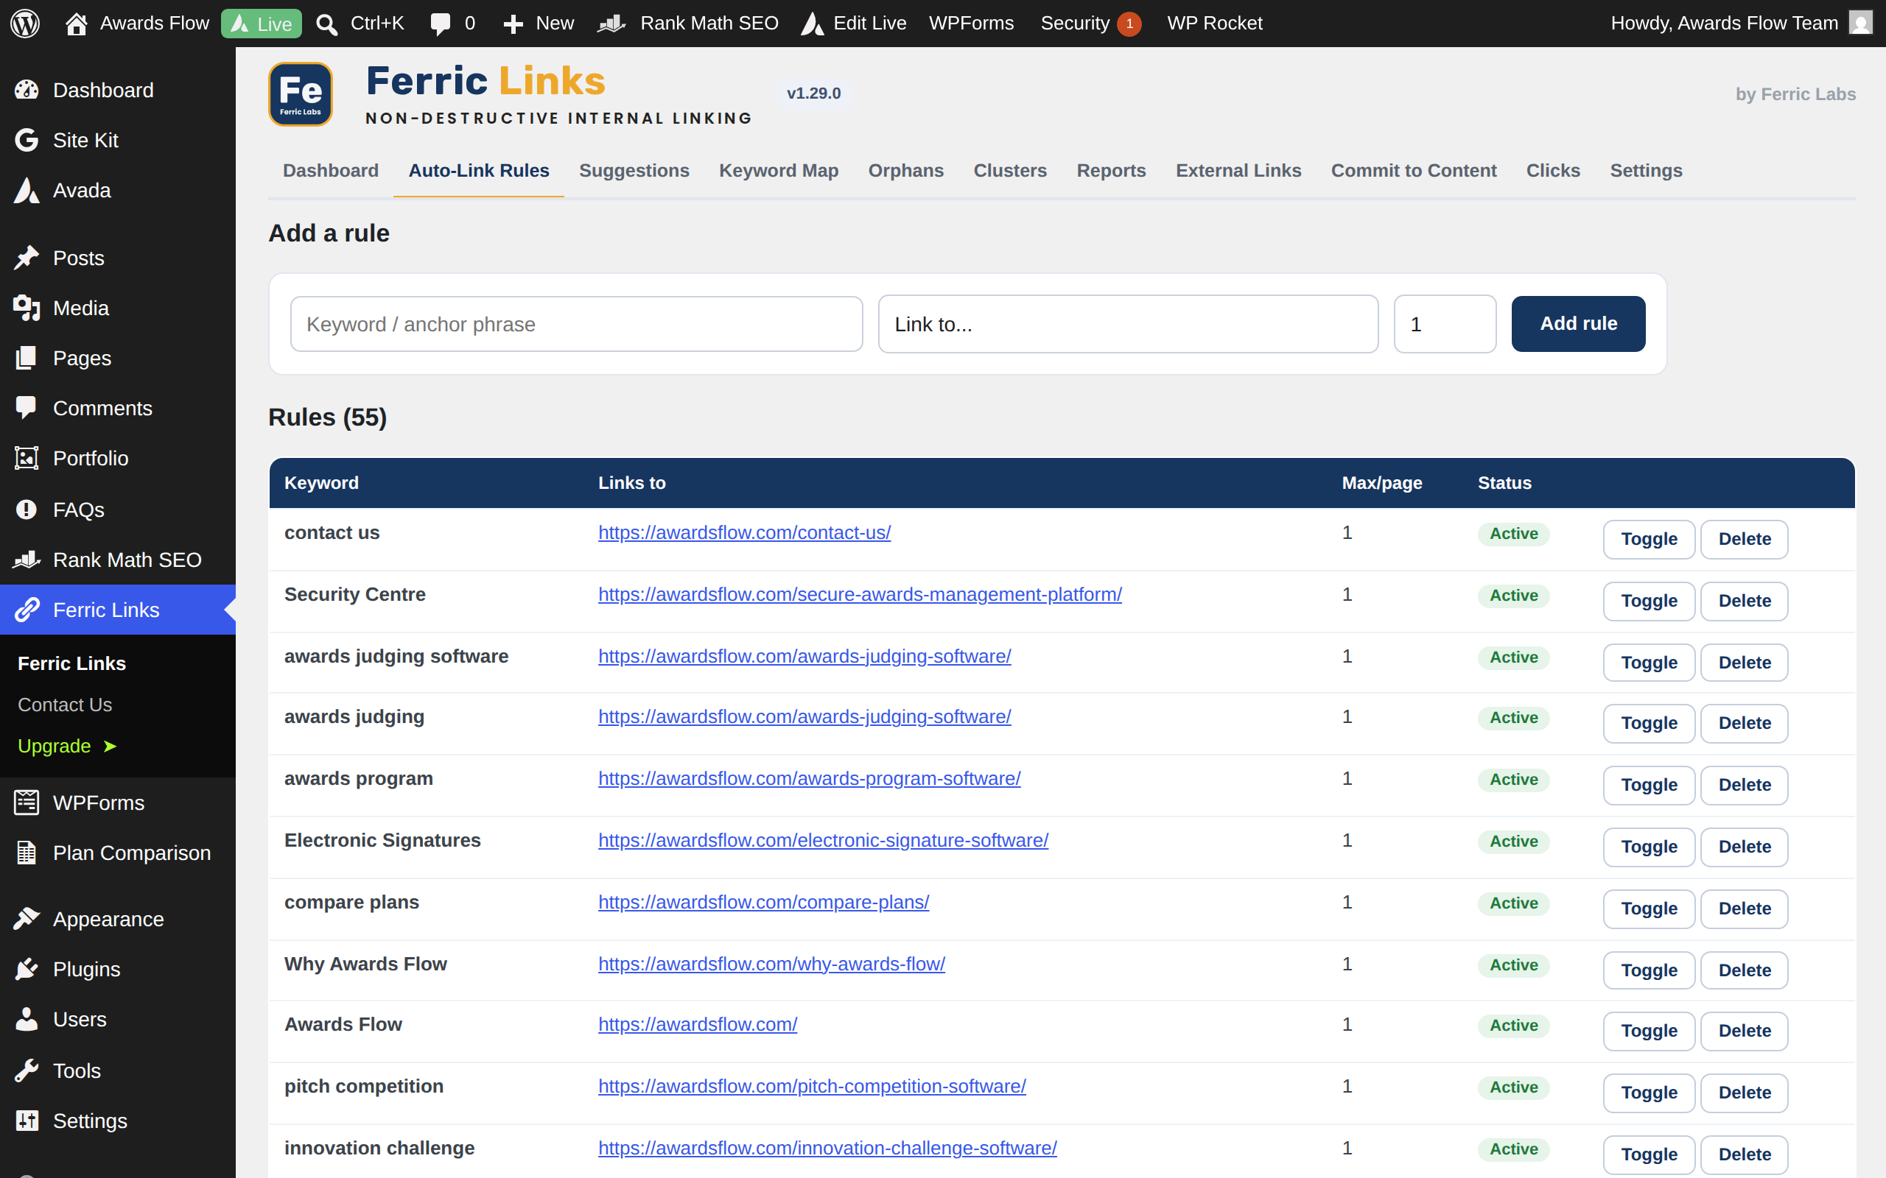
Task: Click the Add rule button
Action: (1578, 323)
